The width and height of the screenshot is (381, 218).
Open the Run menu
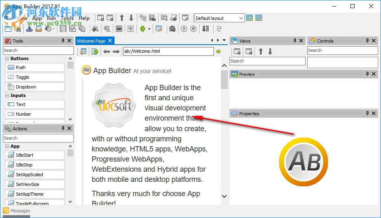point(51,18)
